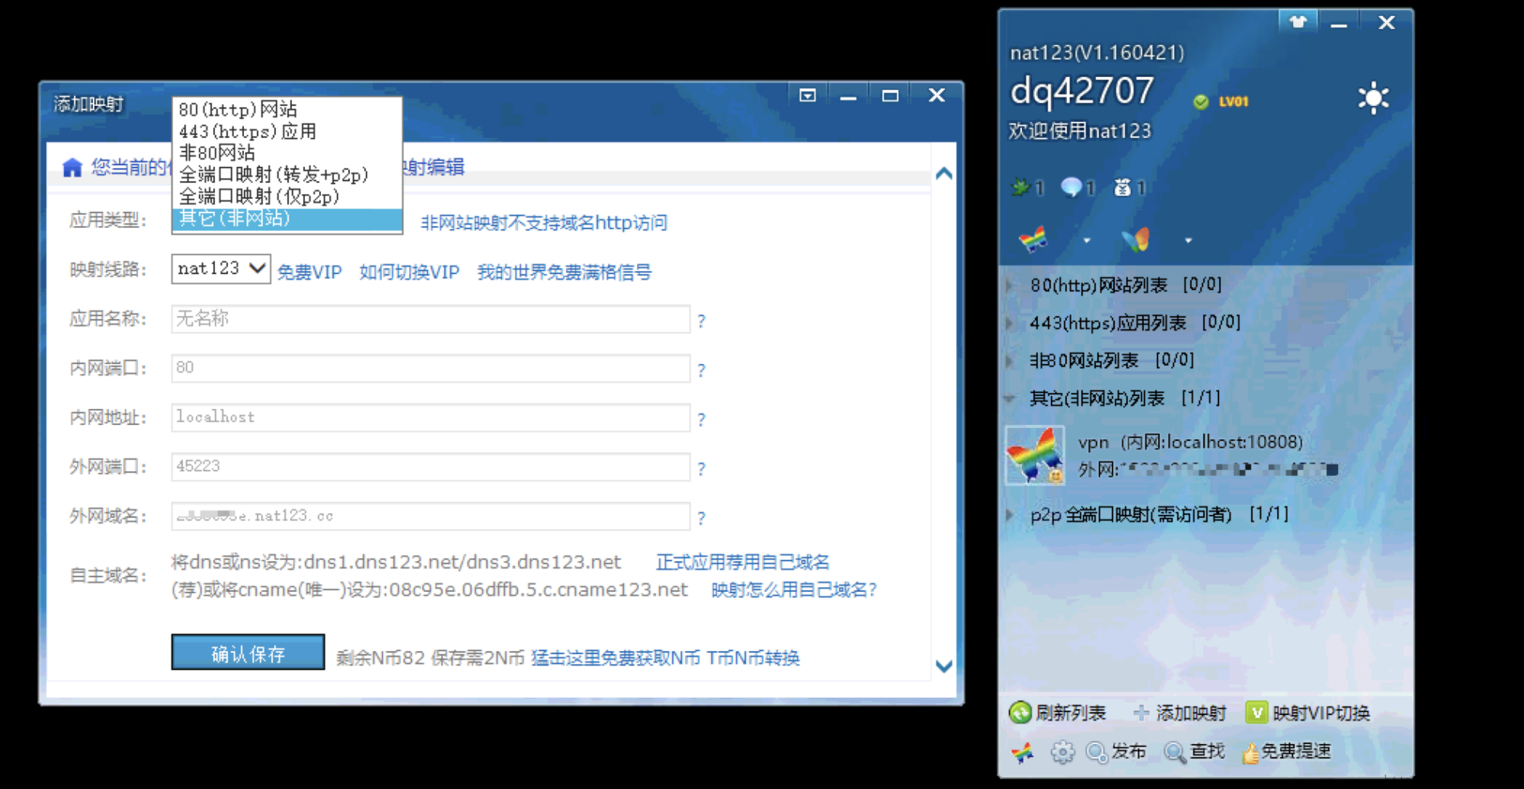1524x789 pixels.
Task: Click green verified badge next to dq42707
Action: click(x=1201, y=101)
